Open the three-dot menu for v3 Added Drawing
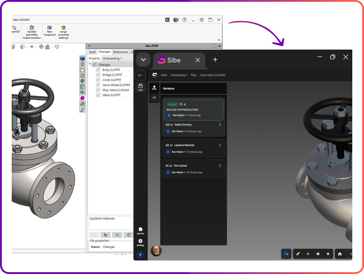Image resolution: width=364 pixels, height=274 pixels. [x=220, y=125]
